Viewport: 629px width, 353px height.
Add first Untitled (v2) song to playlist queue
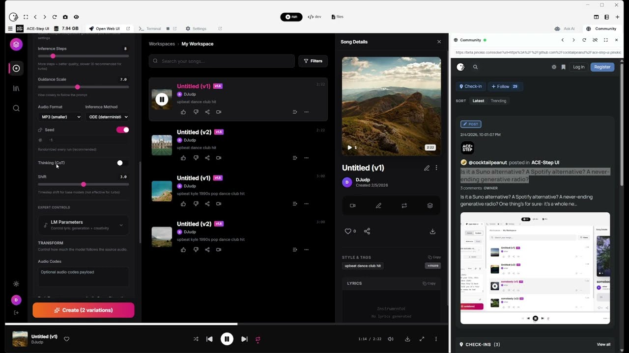coord(295,158)
